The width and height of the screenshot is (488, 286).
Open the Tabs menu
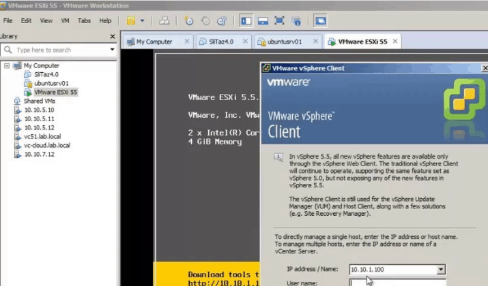[x=84, y=21]
